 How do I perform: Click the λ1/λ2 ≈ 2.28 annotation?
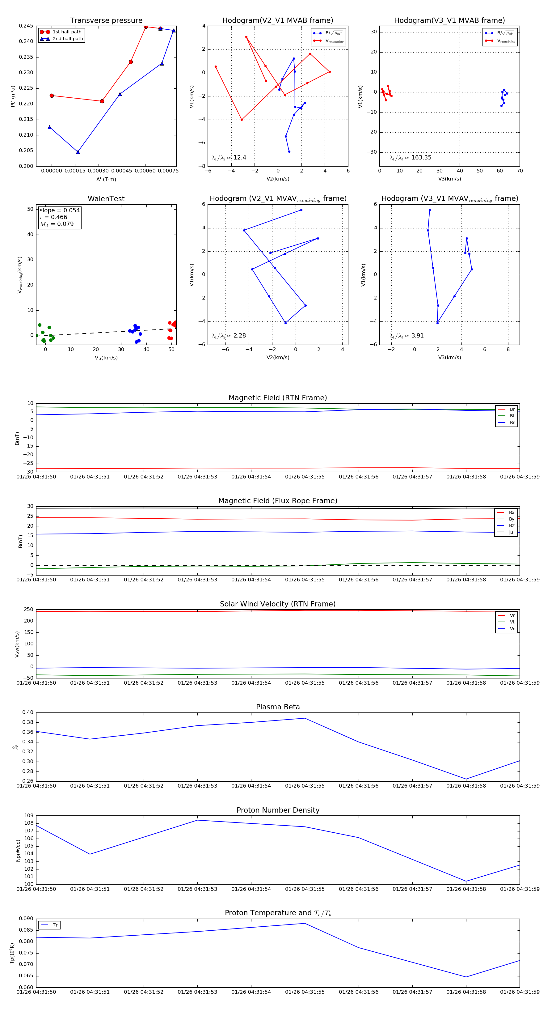pos(229,336)
